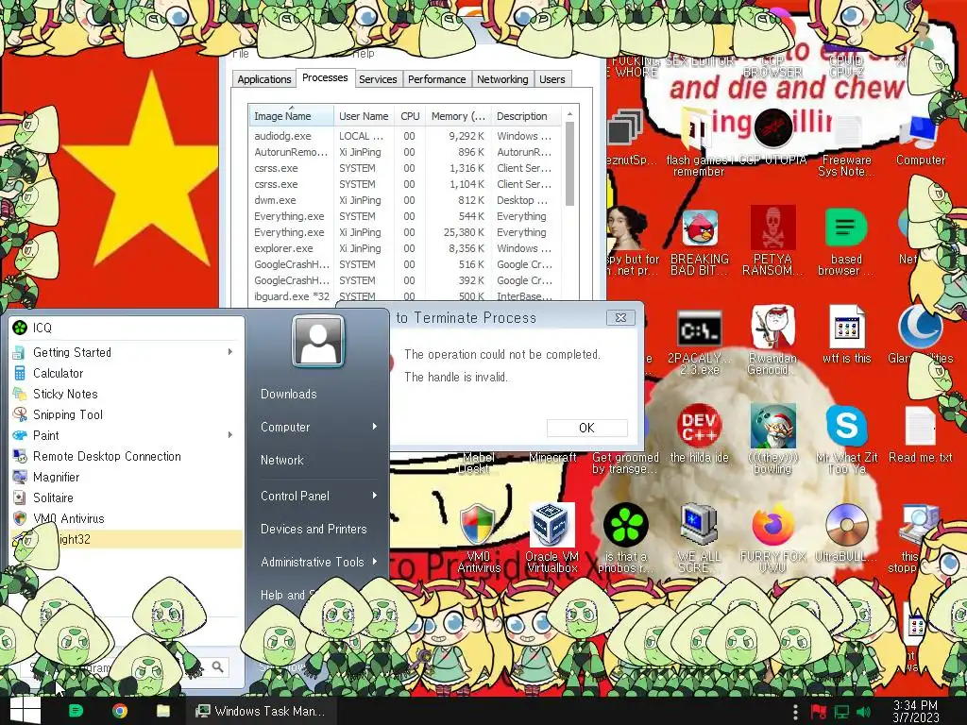
Task: Expand Getting Started submenu arrow
Action: (230, 352)
